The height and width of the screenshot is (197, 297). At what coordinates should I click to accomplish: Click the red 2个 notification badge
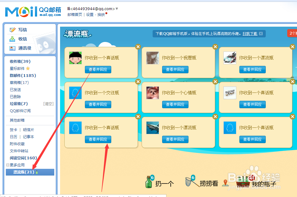click(292, 33)
